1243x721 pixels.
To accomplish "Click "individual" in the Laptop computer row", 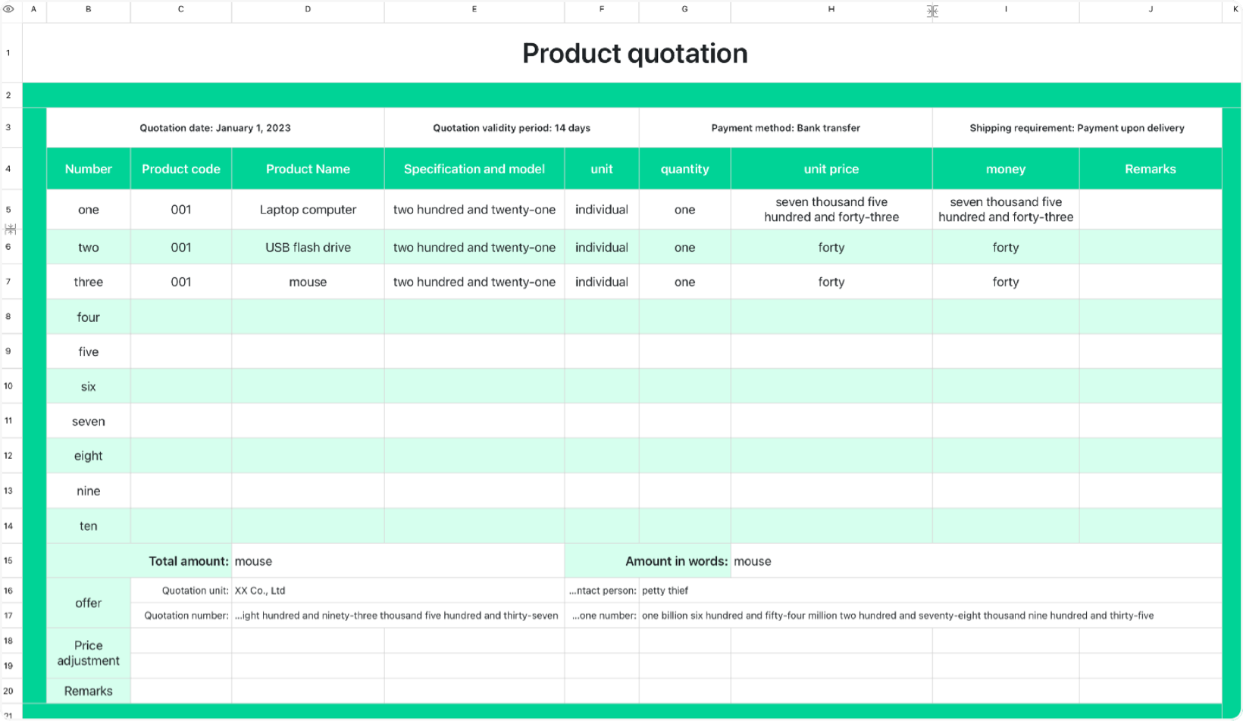I will click(x=602, y=210).
